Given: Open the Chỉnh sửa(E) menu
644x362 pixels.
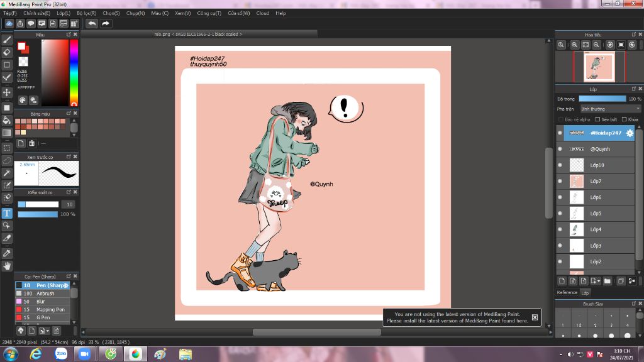Looking at the screenshot, I should (x=36, y=13).
